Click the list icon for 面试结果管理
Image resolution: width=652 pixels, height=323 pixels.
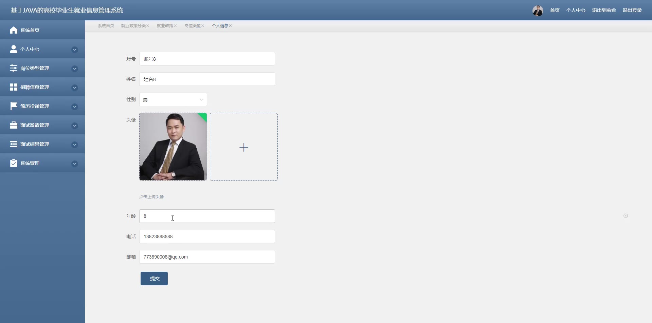[14, 144]
